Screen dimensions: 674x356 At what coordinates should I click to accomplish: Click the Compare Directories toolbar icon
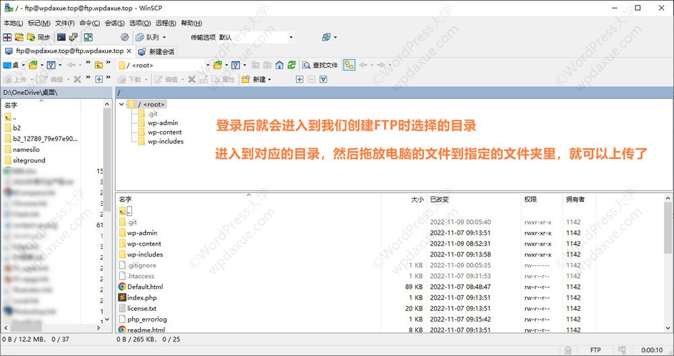[x=7, y=38]
